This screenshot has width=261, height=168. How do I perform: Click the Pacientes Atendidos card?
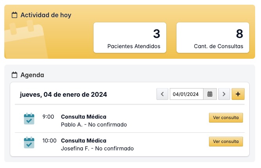point(130,38)
